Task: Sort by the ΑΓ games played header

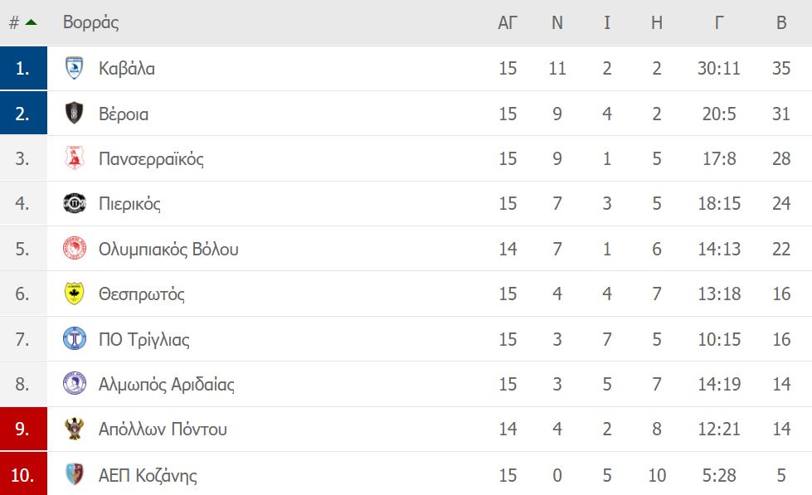Action: click(x=508, y=22)
